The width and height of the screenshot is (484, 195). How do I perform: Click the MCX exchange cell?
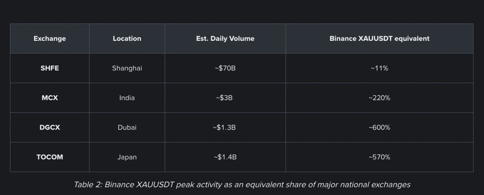[x=50, y=98]
